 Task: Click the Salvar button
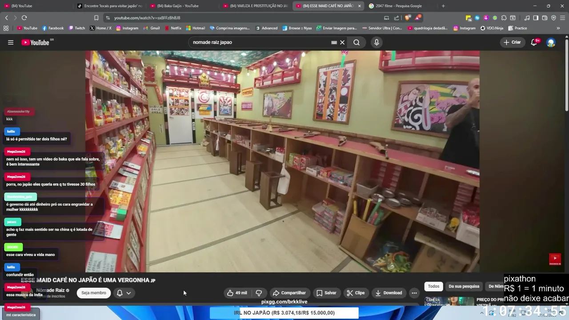click(x=326, y=293)
